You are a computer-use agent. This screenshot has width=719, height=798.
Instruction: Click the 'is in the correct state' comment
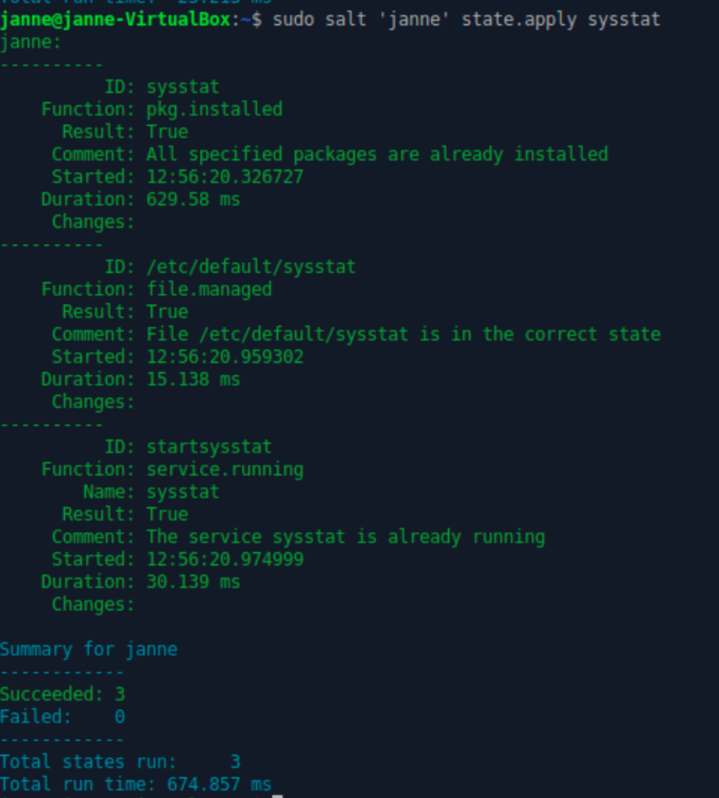403,335
